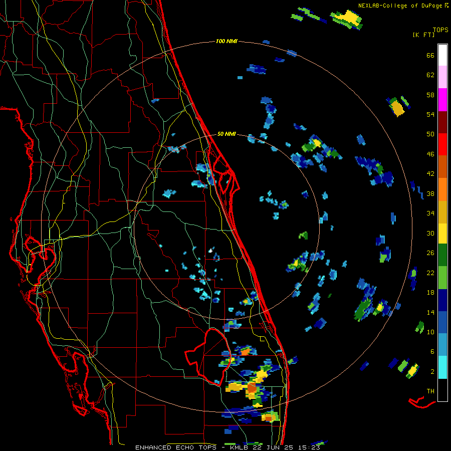Viewport: 451px width, 451px height.
Task: Pick the dark red (maroon) legend swatch
Action: pos(442,122)
